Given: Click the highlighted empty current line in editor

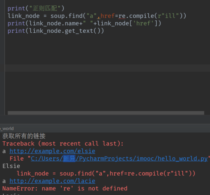Looking at the screenshot, I should click(108, 68).
